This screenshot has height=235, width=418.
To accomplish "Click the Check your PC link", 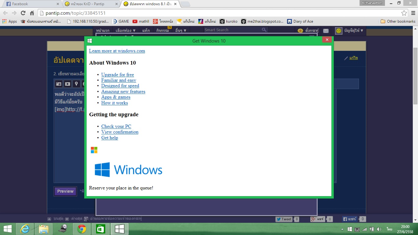I will click(x=116, y=126).
